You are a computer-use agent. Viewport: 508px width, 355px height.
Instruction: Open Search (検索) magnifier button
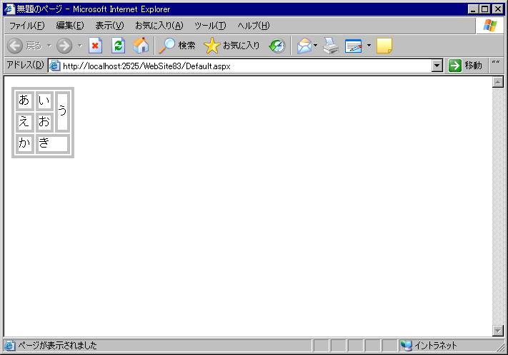coord(177,46)
